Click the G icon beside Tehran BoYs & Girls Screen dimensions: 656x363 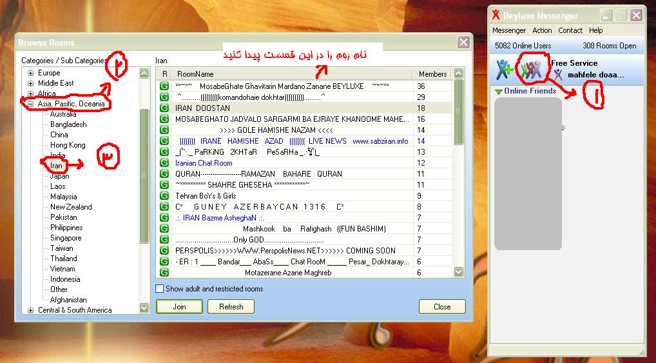click(x=164, y=195)
